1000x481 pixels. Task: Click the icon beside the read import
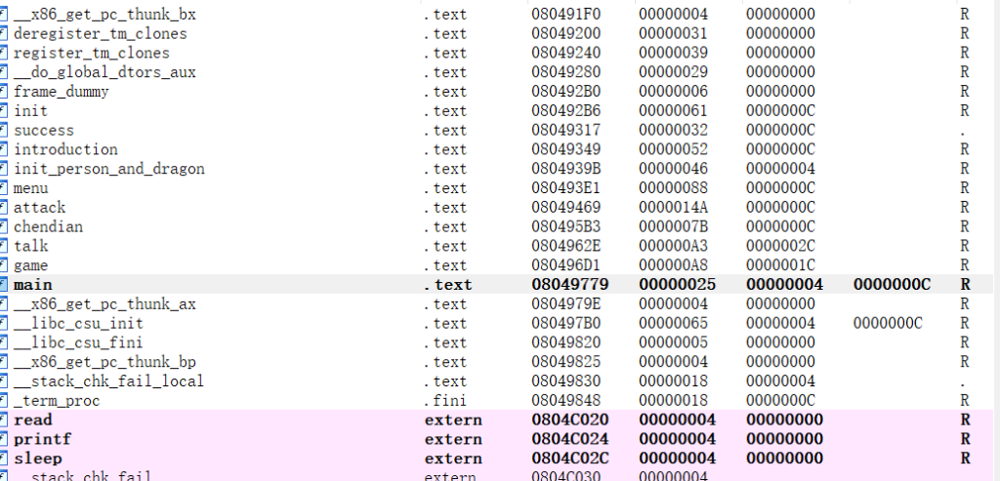(x=4, y=421)
